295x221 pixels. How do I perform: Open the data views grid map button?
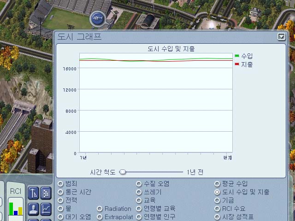coord(46,193)
